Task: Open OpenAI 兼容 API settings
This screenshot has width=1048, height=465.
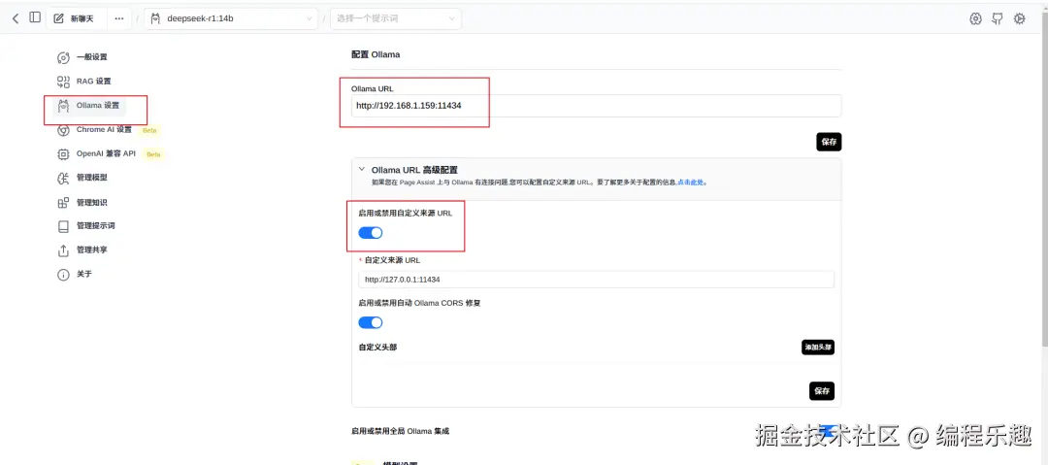Action: 96,154
